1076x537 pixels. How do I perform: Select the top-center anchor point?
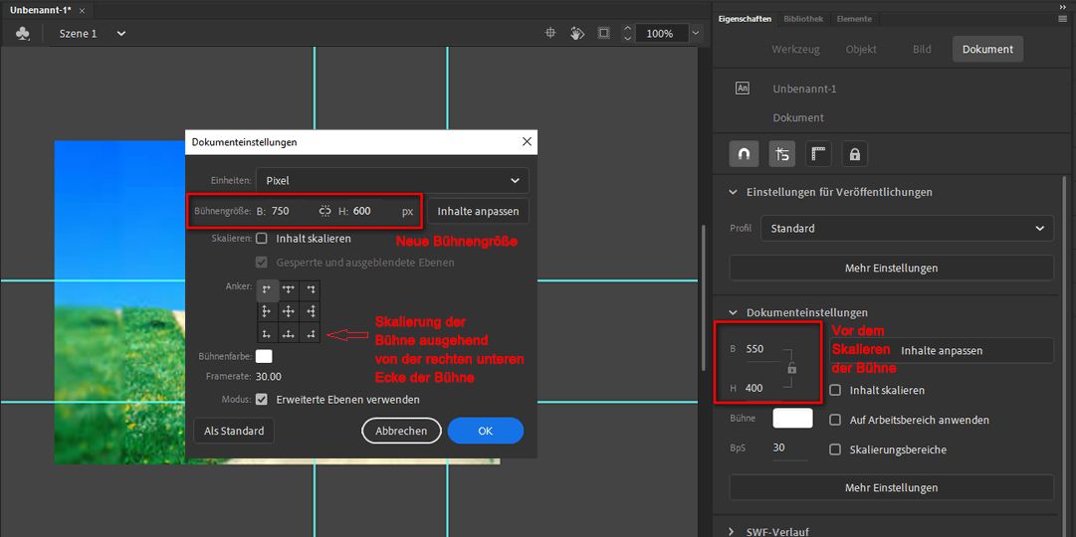(x=289, y=290)
